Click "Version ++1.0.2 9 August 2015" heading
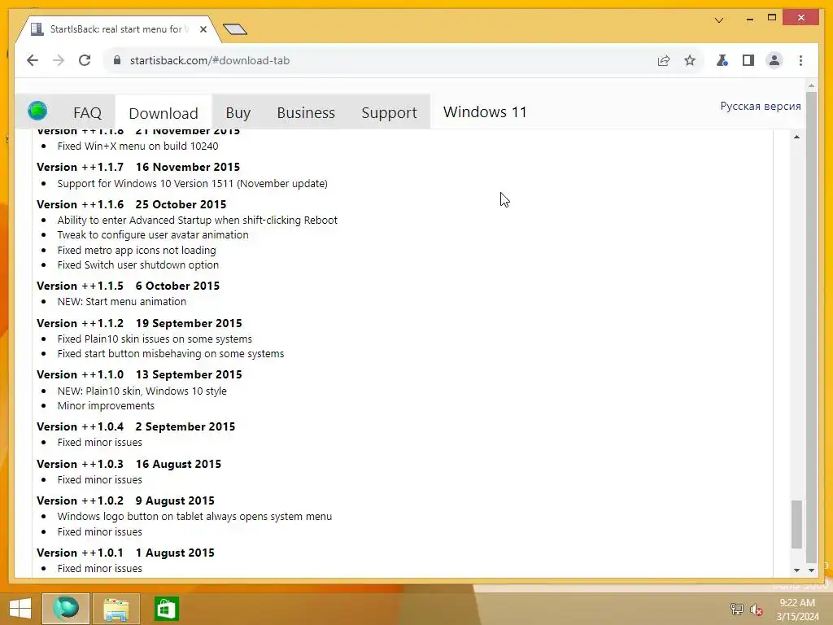833x625 pixels. 125,500
